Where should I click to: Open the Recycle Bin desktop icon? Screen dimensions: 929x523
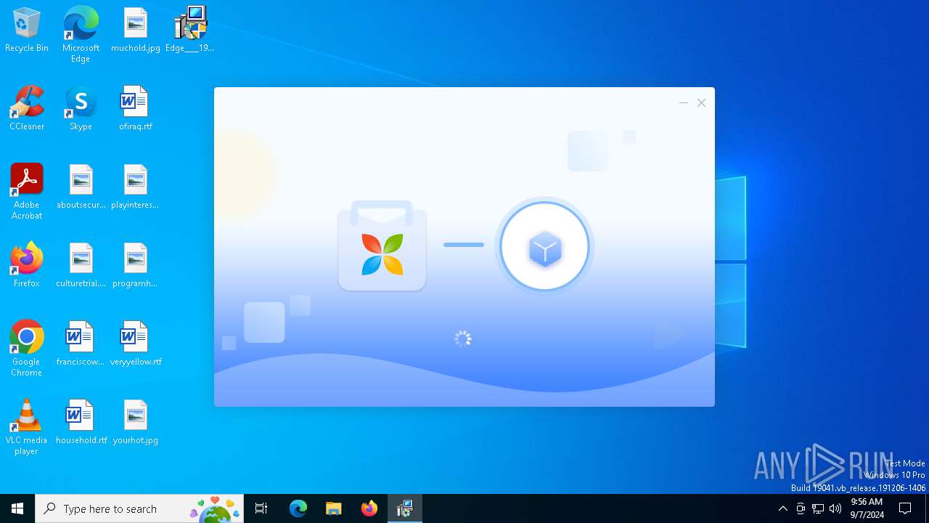(27, 30)
